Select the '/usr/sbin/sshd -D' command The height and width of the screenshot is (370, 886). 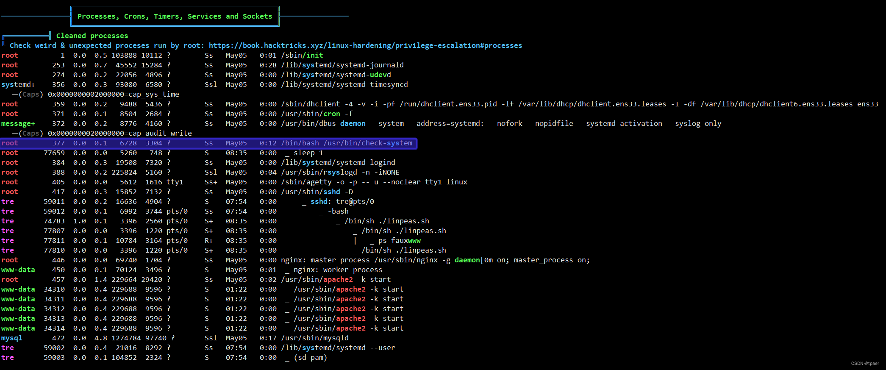317,192
